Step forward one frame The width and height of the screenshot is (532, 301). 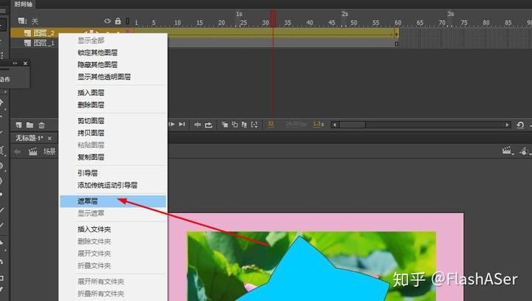171,124
